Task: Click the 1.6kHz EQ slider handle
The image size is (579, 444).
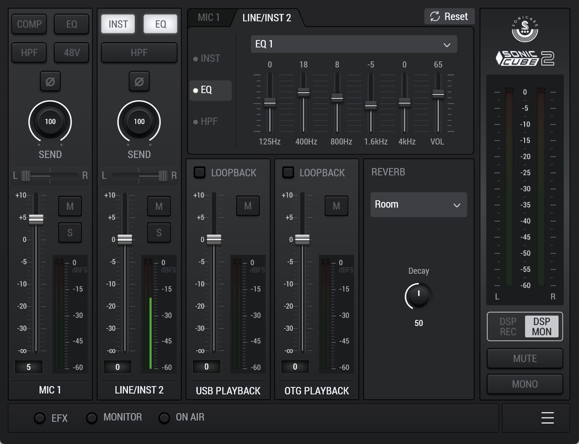Action: [371, 105]
